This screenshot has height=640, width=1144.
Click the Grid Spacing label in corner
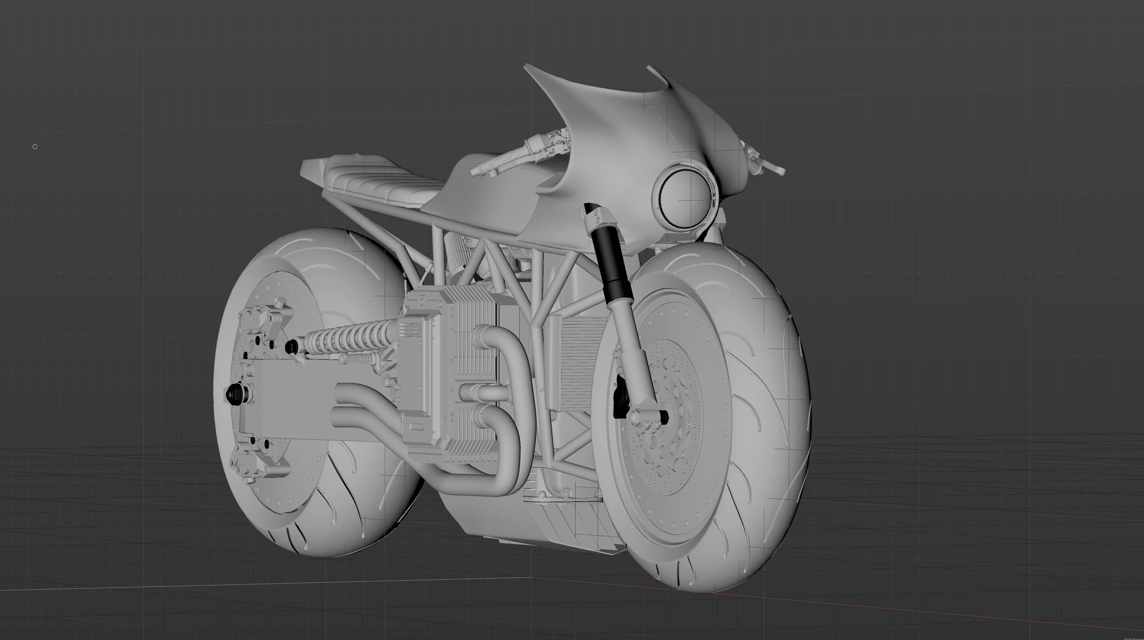click(x=1133, y=638)
